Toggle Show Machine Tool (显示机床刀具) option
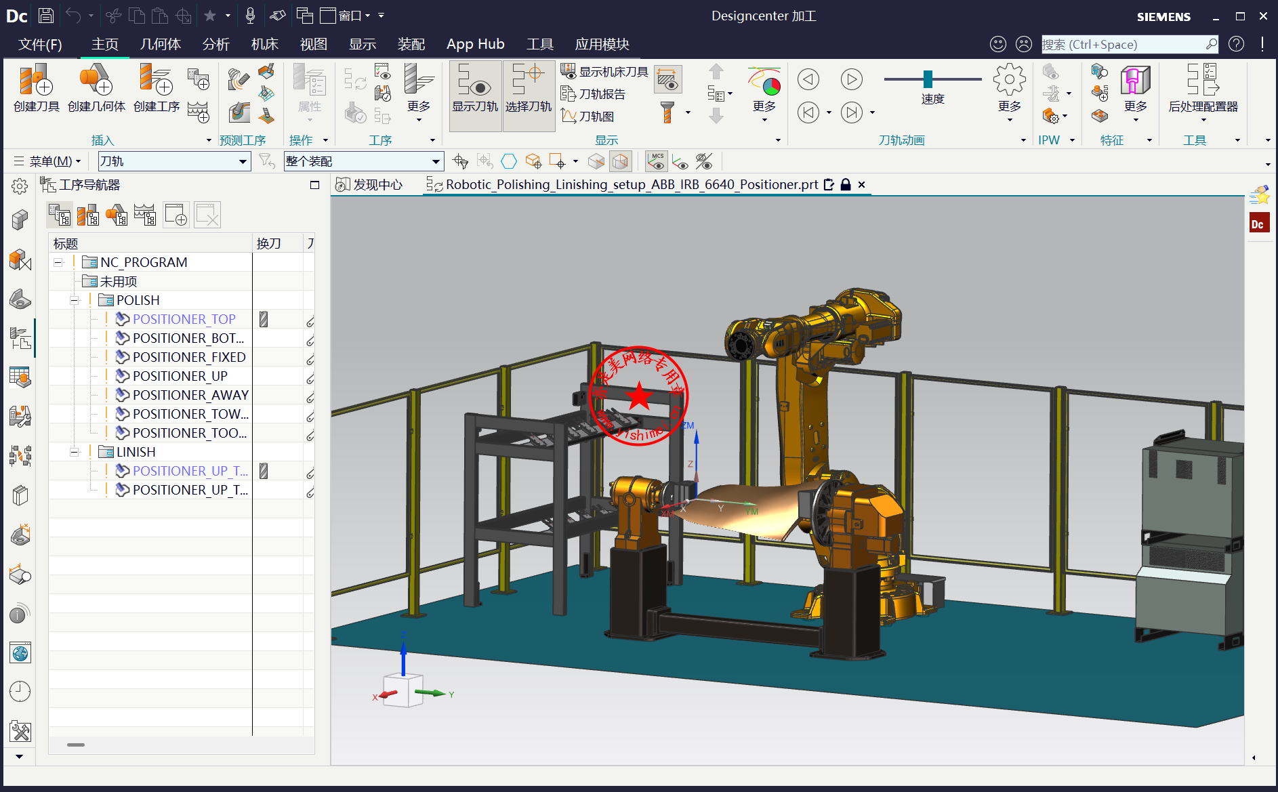 (x=604, y=72)
